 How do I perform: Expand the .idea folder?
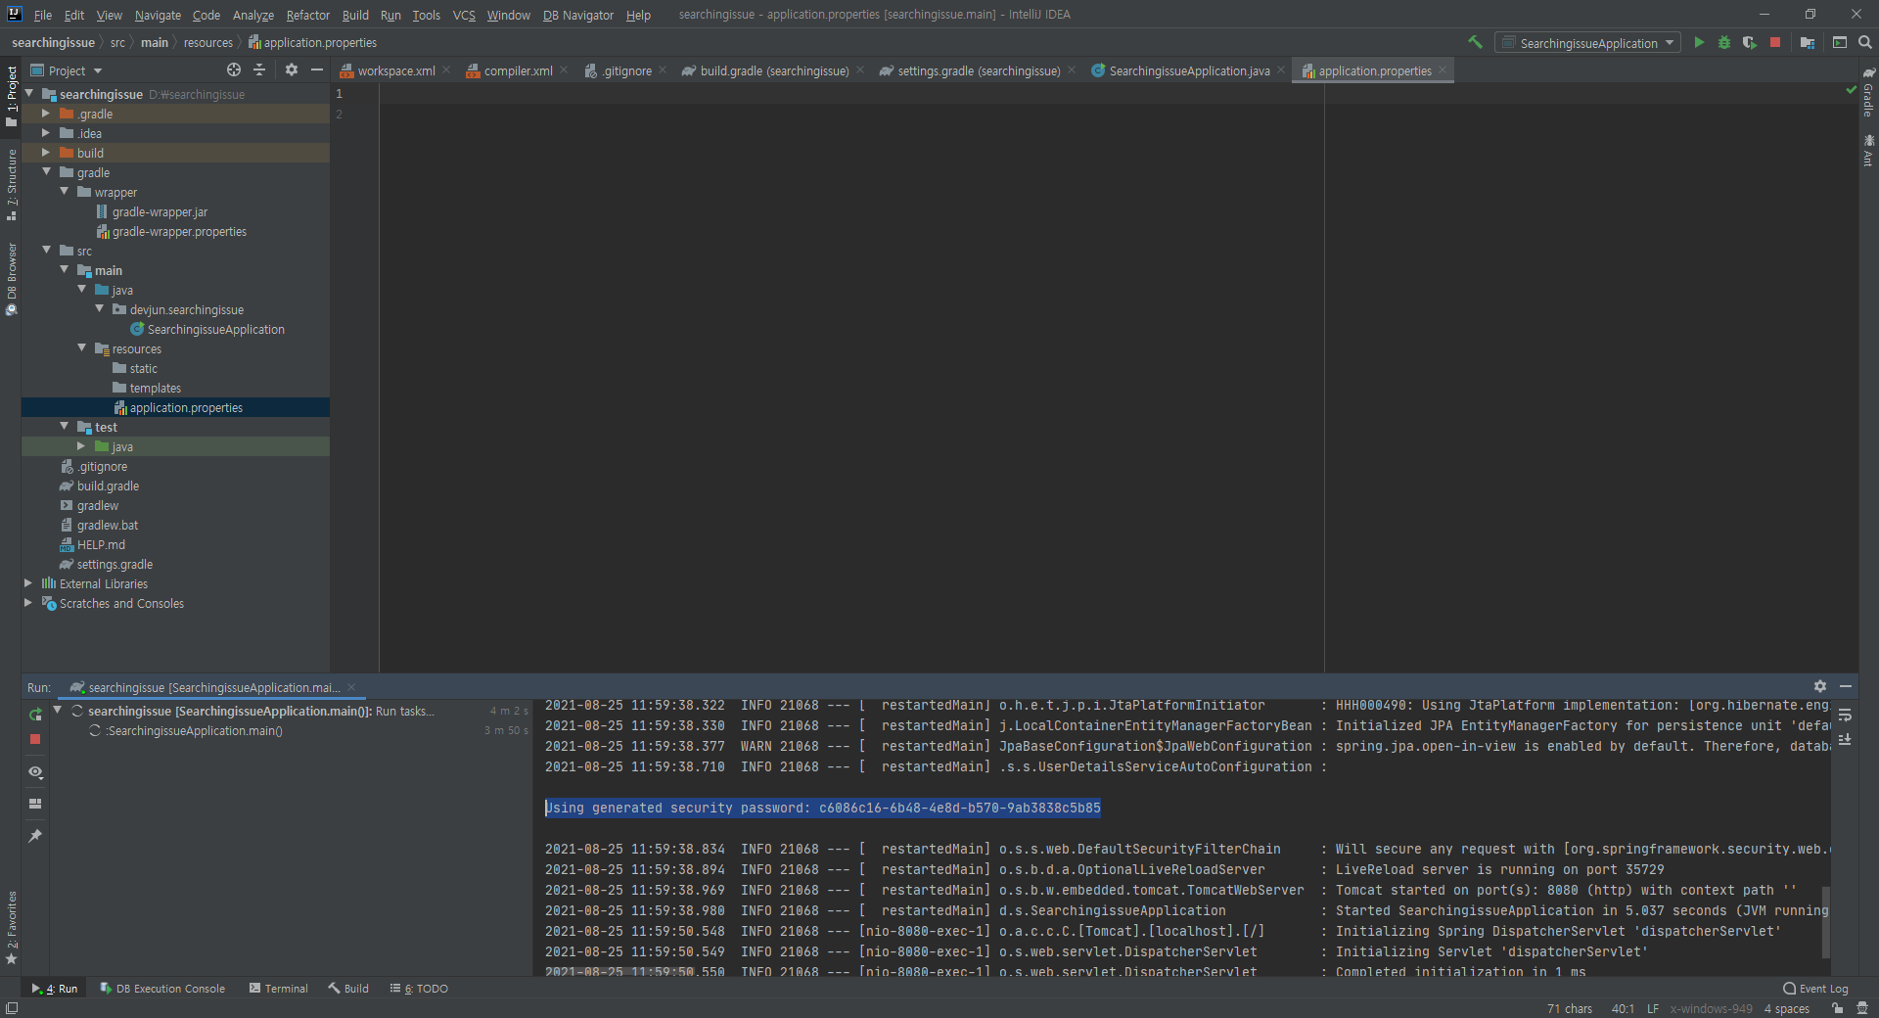pos(45,133)
